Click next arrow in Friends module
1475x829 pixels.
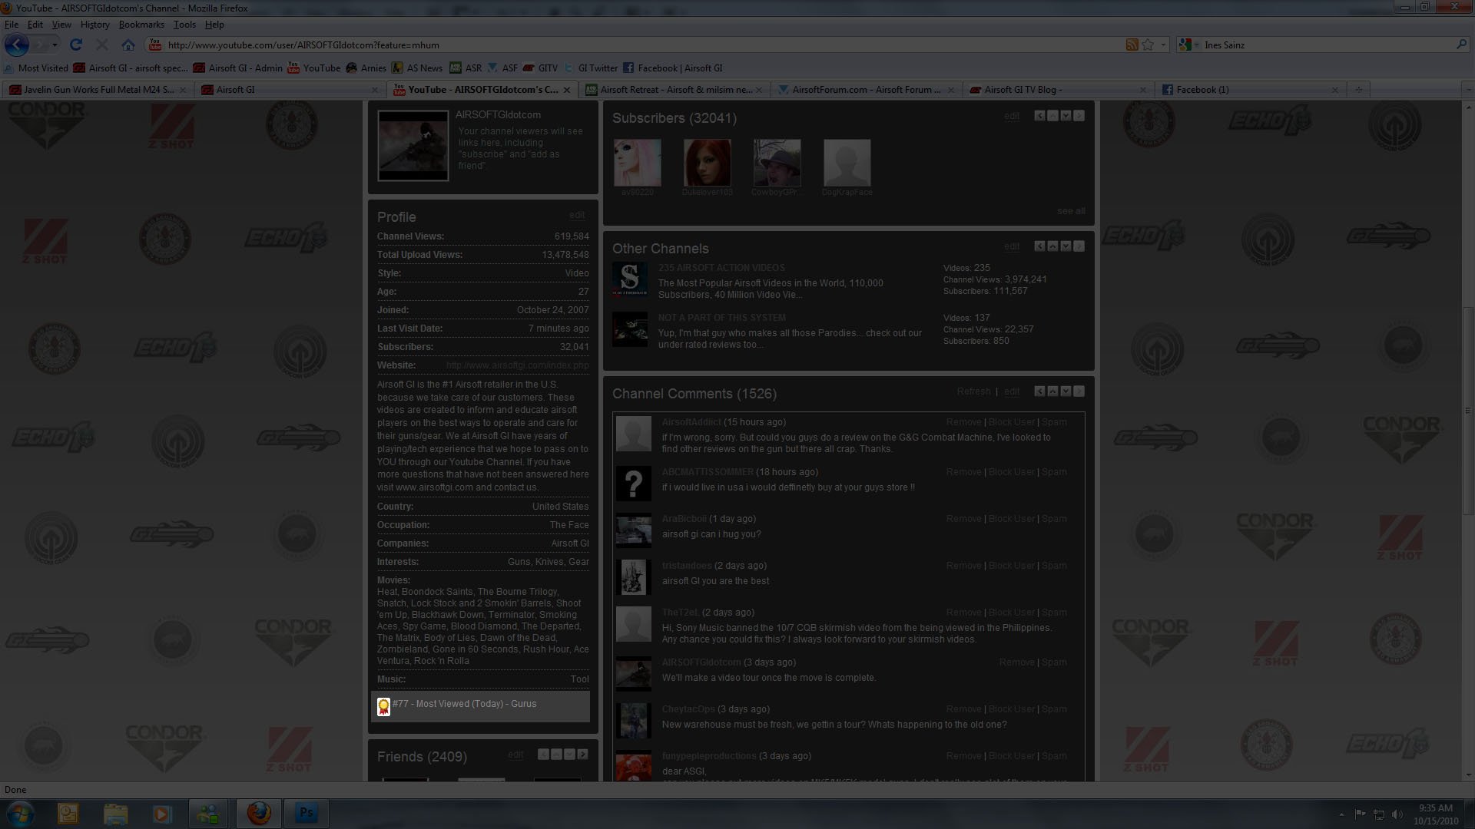tap(582, 755)
